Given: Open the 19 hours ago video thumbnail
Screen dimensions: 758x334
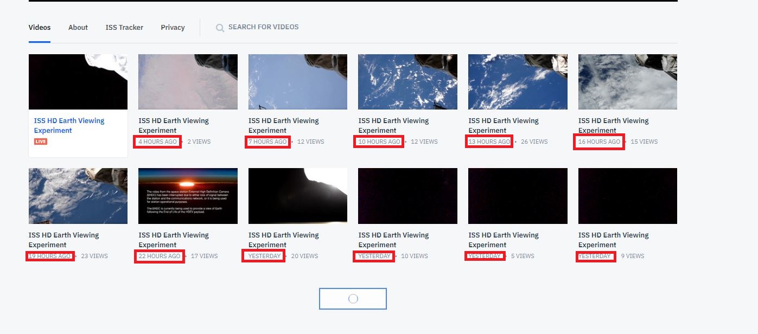Looking at the screenshot, I should click(x=78, y=196).
